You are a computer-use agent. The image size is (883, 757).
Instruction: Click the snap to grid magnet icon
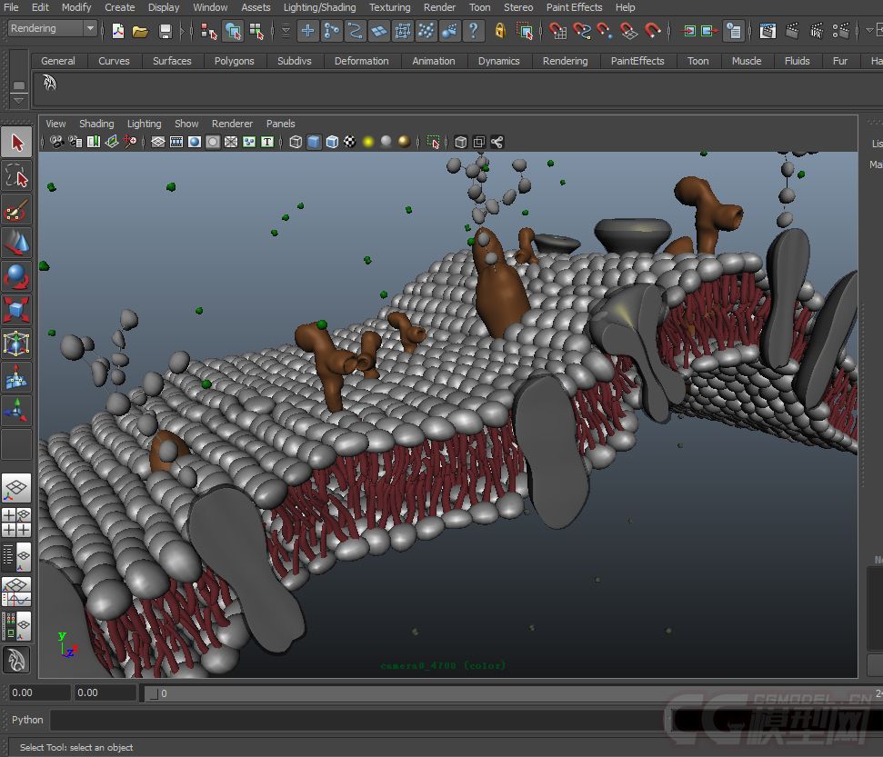coord(557,30)
